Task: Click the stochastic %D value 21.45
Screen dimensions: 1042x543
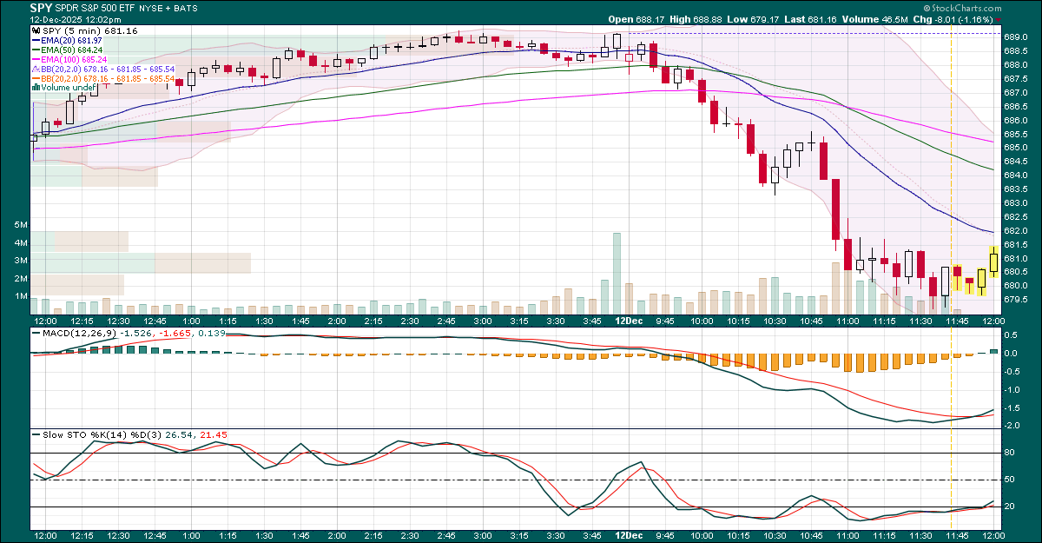Action: [213, 434]
